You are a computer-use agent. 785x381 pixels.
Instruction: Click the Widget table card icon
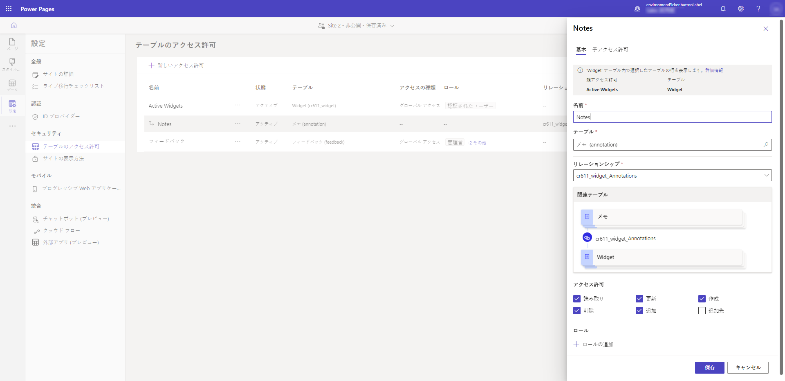[587, 257]
